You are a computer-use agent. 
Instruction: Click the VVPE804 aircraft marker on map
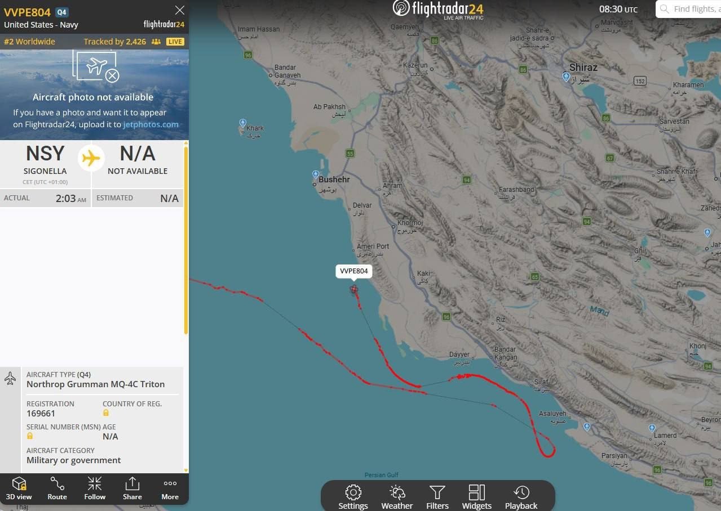click(x=353, y=289)
